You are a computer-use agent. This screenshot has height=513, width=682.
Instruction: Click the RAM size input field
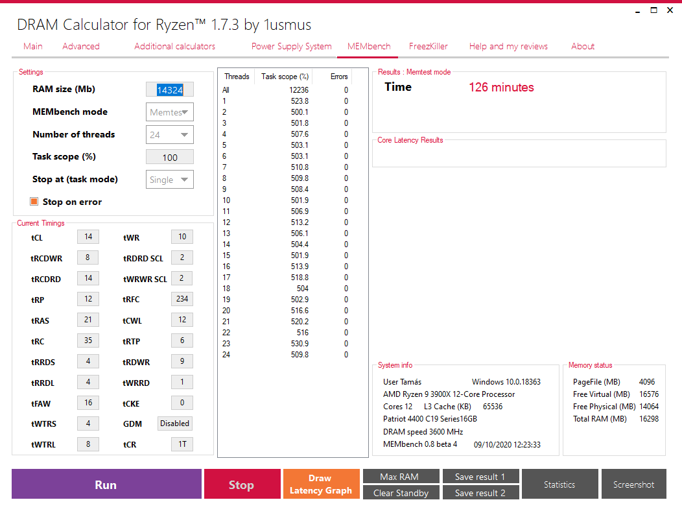coord(170,89)
